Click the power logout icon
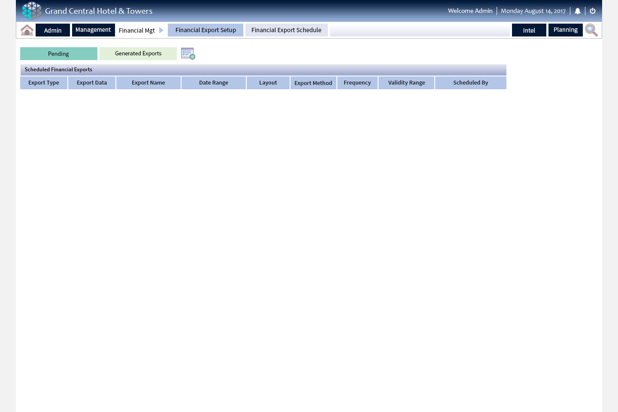This screenshot has width=618, height=412. [592, 11]
